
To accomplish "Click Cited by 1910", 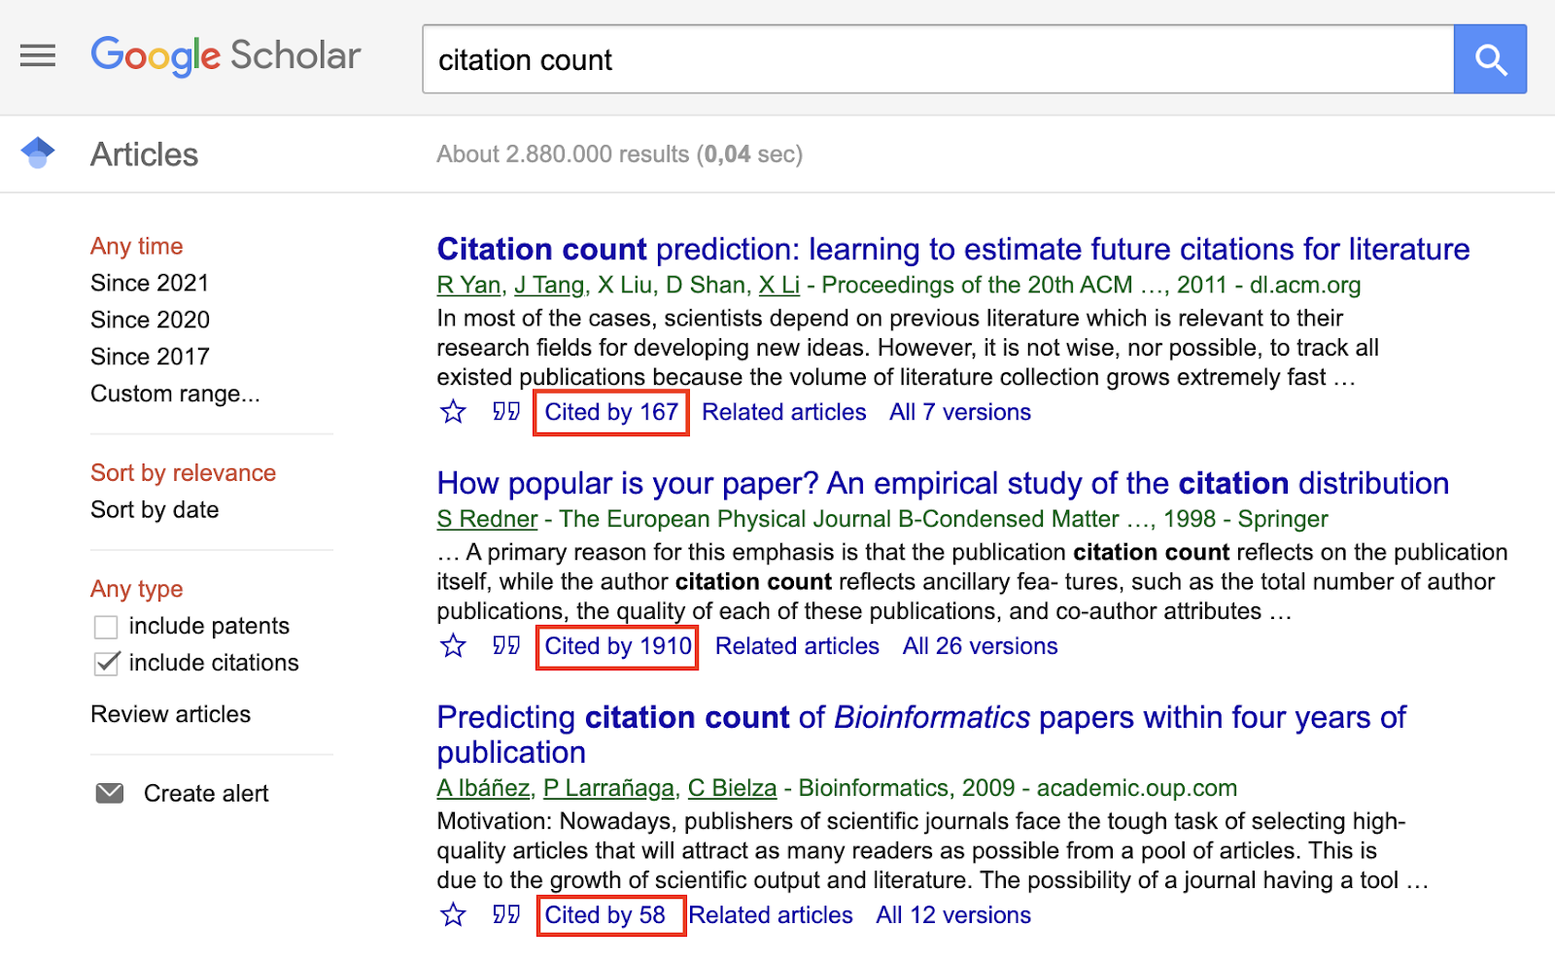I will tap(618, 646).
